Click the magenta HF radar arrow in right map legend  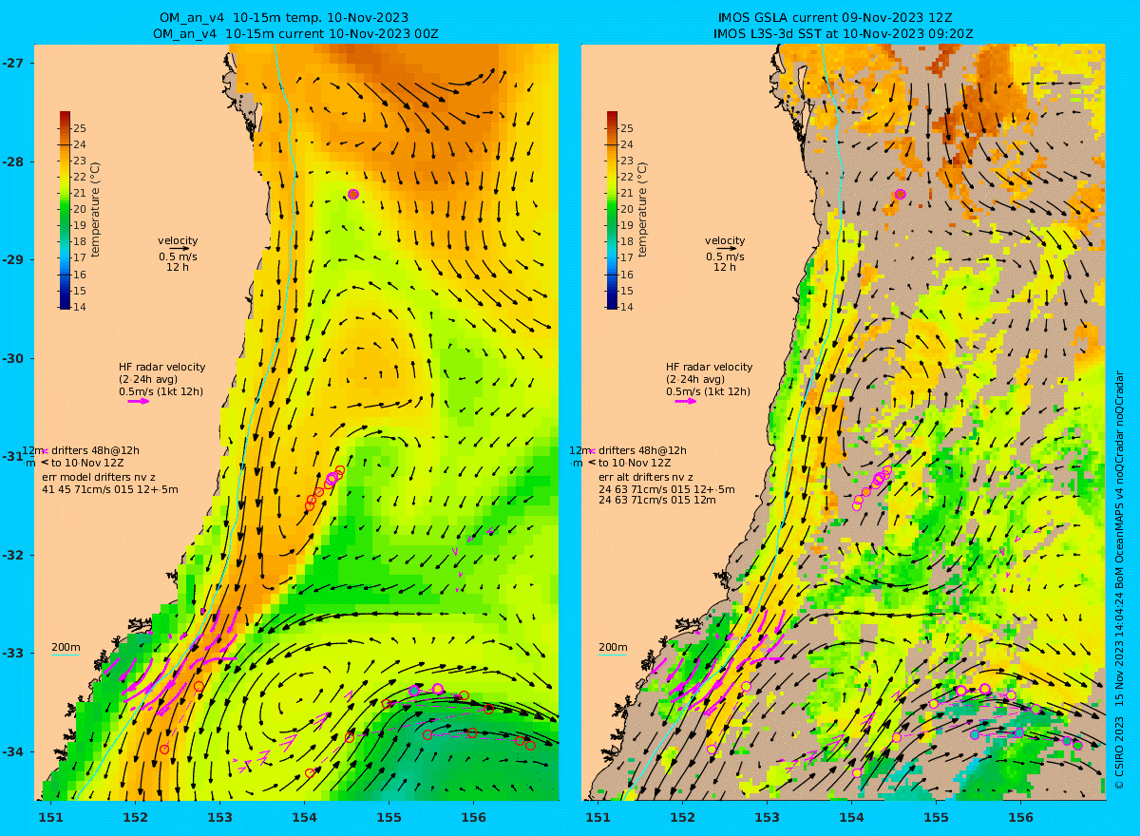(686, 401)
